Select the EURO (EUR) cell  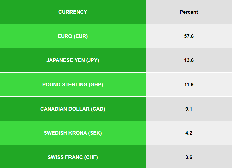click(x=73, y=36)
